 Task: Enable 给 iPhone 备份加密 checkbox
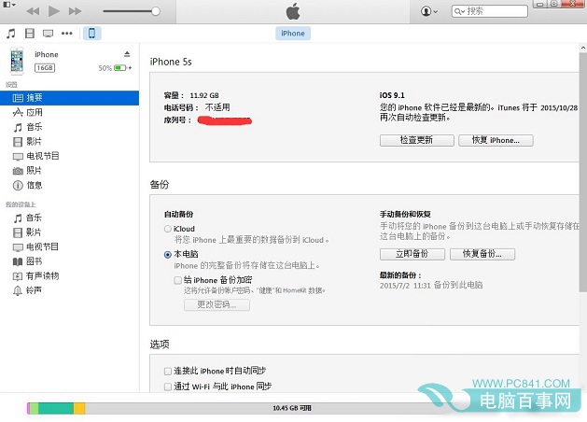click(x=178, y=280)
